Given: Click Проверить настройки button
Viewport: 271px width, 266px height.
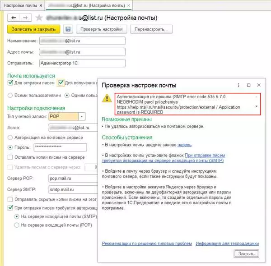Looking at the screenshot, I should pyautogui.click(x=102, y=29).
